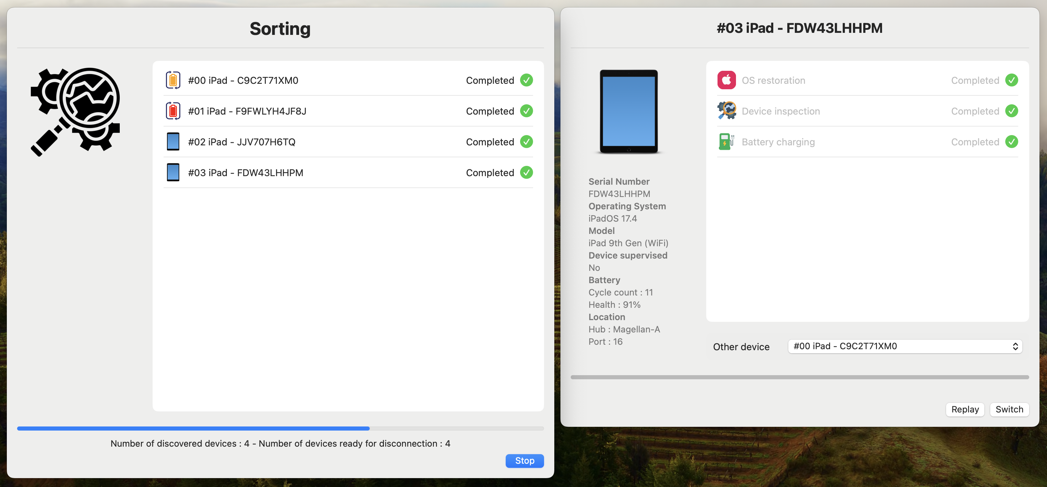Select row #01 iPad - F9FWLYH4JF8J
This screenshot has height=487, width=1047.
(x=348, y=111)
